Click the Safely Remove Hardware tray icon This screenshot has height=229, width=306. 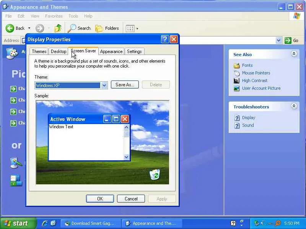(257, 223)
